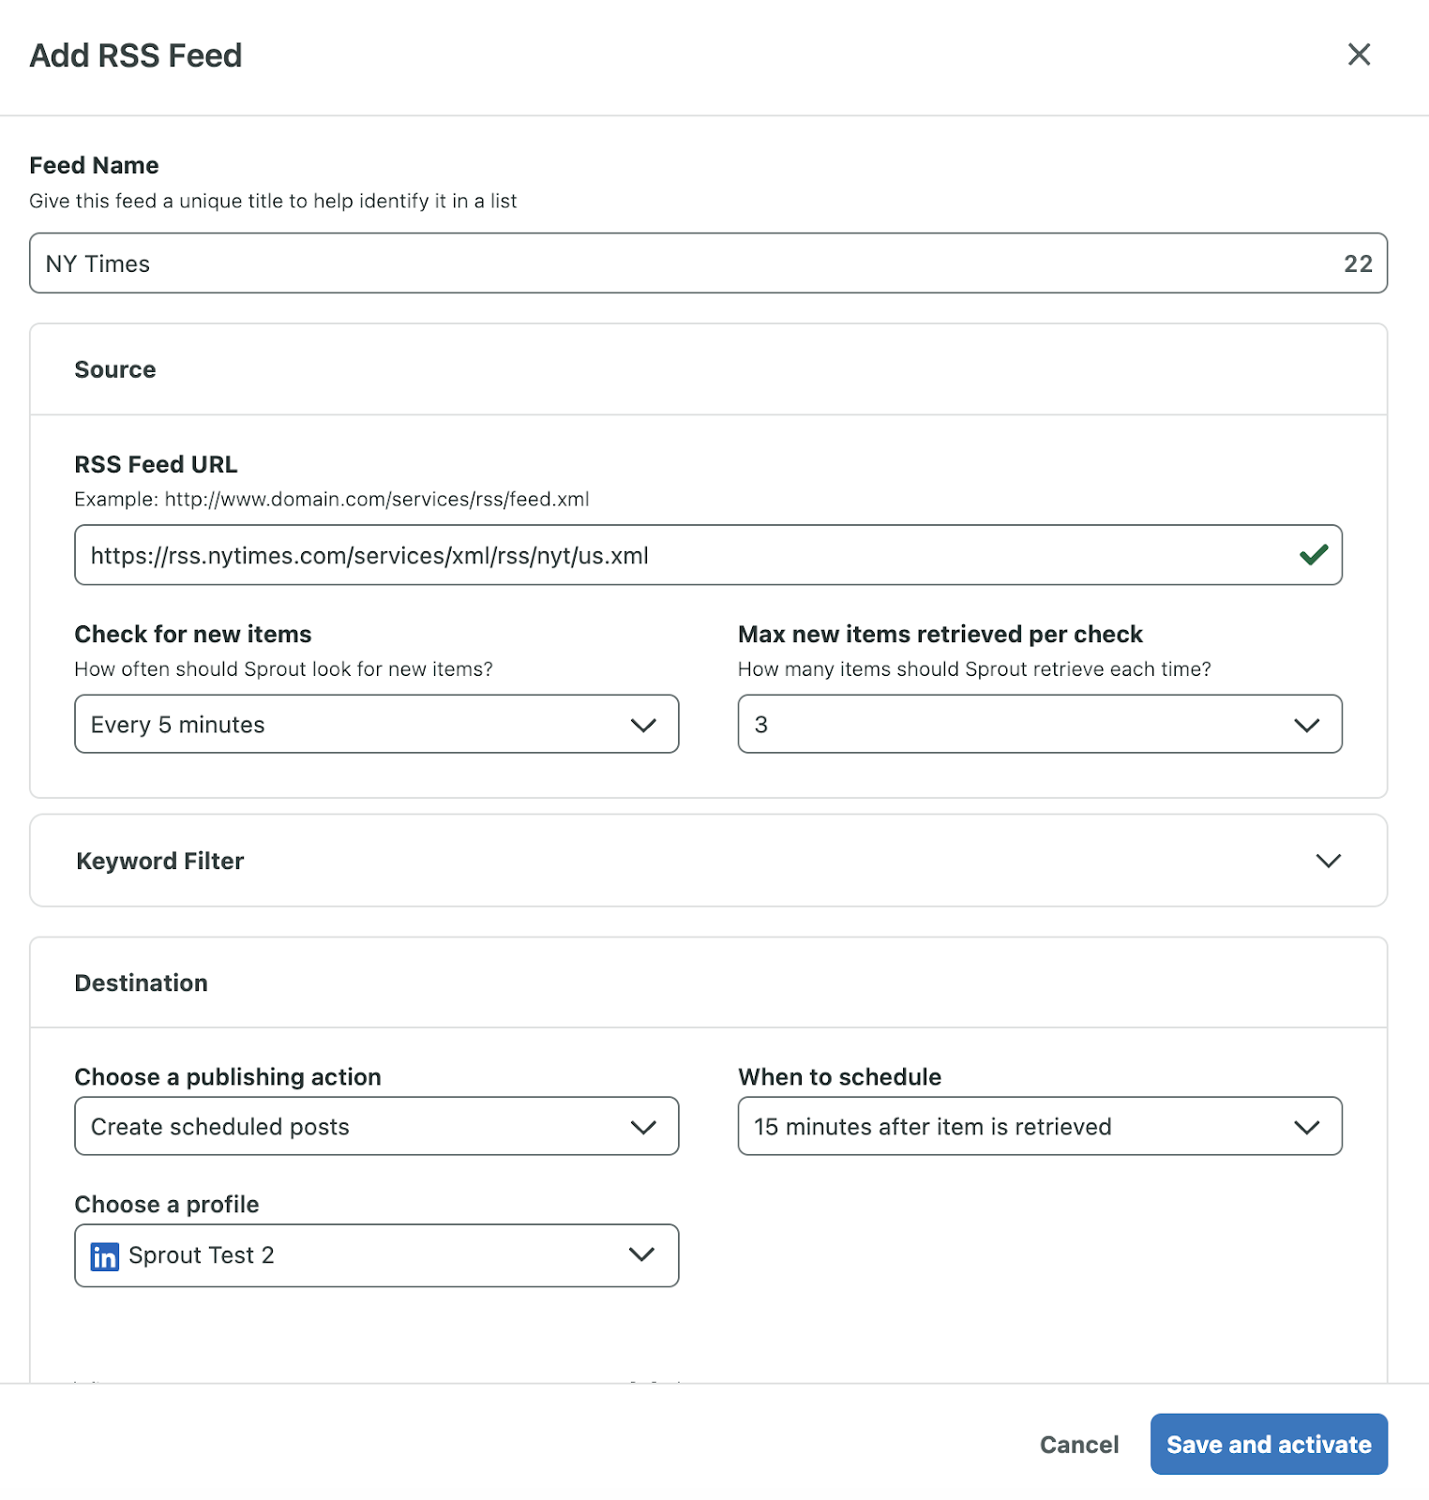Open the Choose a profile dropdown
The height and width of the screenshot is (1500, 1429).
pos(376,1255)
